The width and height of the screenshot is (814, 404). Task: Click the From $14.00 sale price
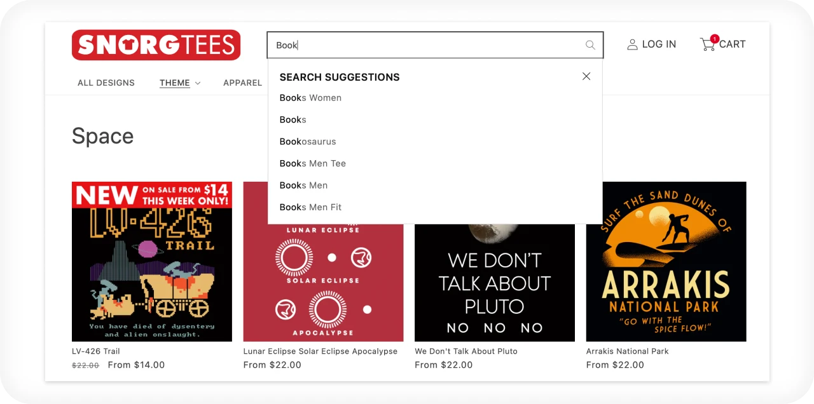point(136,365)
